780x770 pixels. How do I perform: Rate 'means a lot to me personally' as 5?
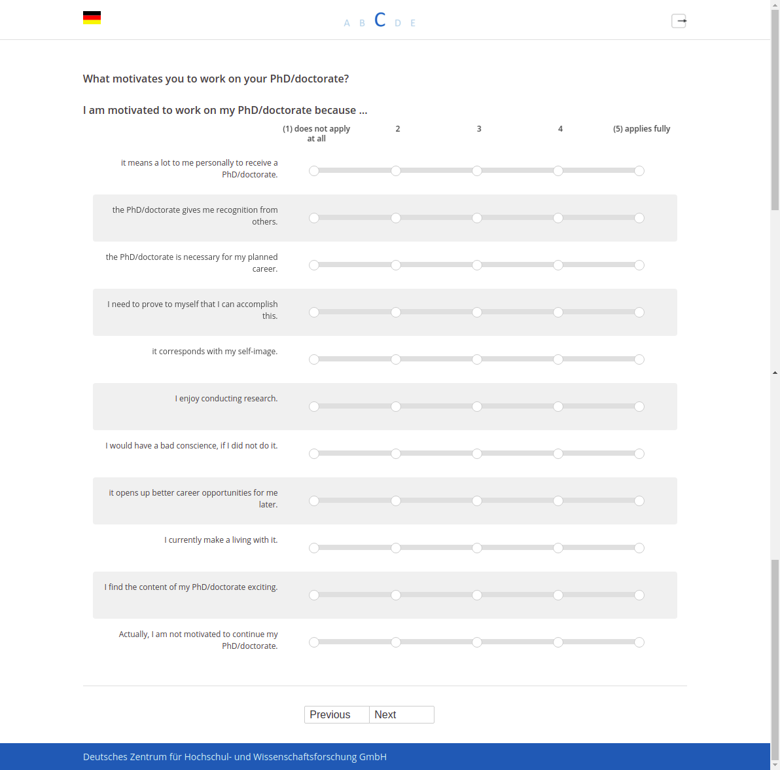[x=639, y=171]
